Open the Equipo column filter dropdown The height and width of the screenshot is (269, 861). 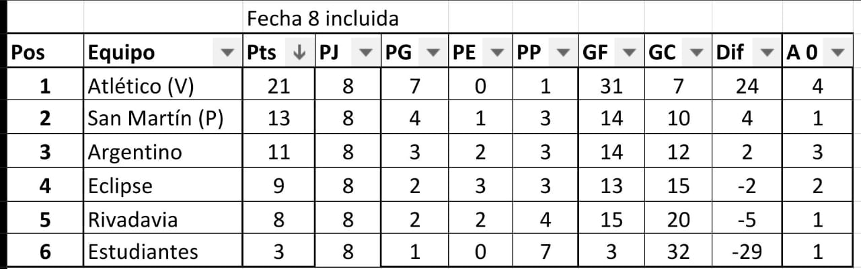[229, 53]
